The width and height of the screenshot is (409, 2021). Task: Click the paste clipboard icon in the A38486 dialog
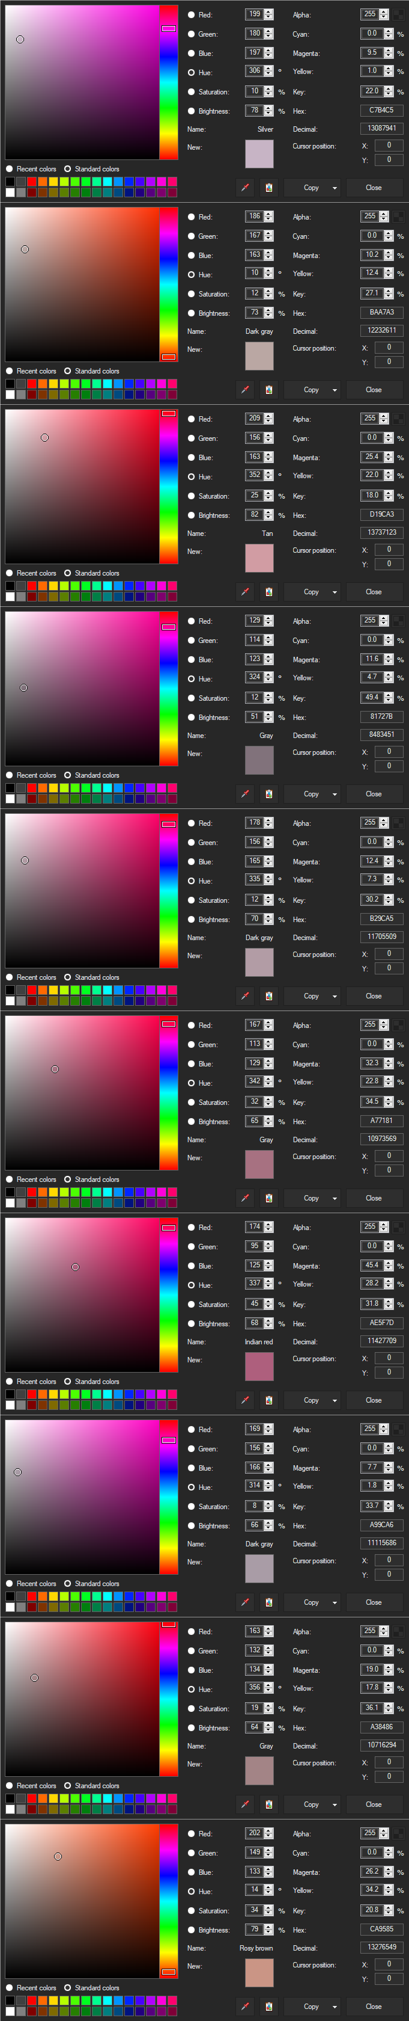(268, 1804)
